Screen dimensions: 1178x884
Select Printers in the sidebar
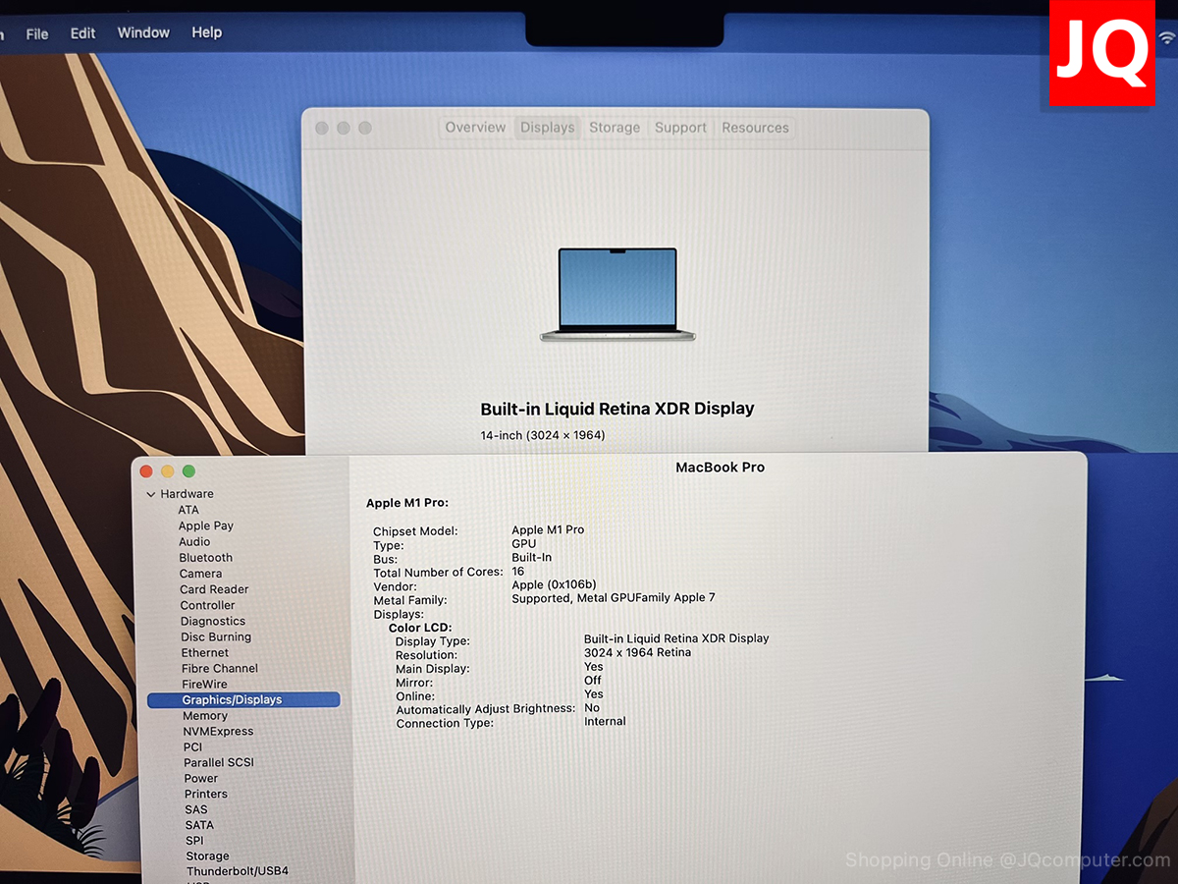206,794
